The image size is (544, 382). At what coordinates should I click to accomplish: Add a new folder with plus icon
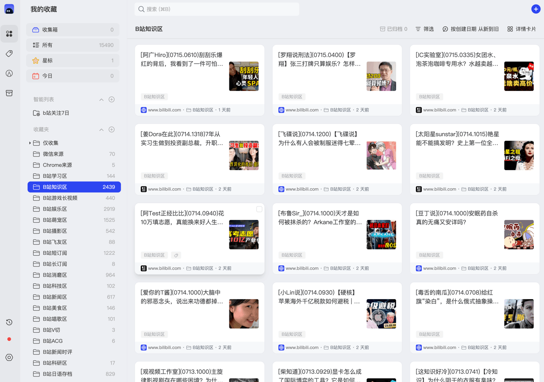click(112, 129)
